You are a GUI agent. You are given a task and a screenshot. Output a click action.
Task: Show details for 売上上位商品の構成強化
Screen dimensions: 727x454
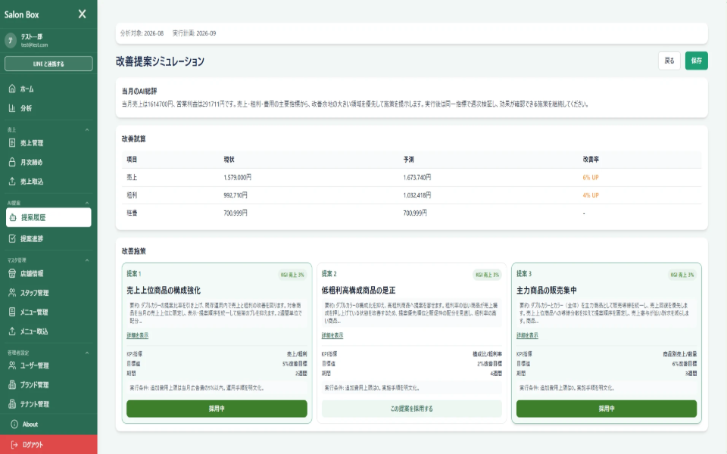coord(137,335)
